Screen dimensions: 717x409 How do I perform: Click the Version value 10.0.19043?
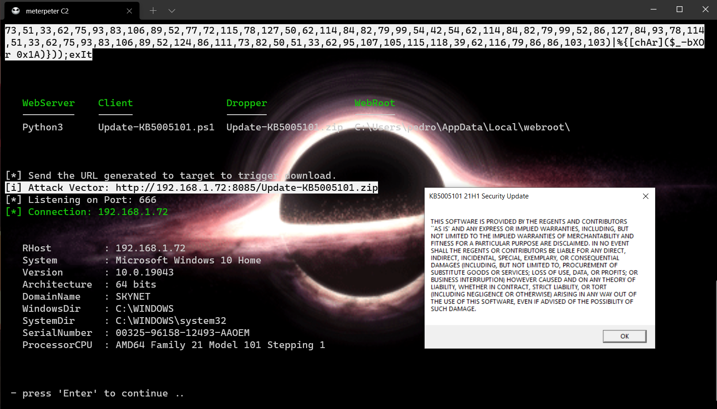[144, 272]
